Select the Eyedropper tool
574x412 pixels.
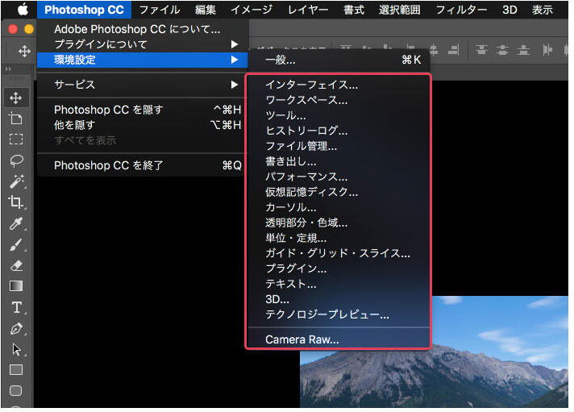[16, 223]
